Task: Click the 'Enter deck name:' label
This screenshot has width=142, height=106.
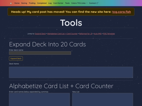Action: (x=16, y=50)
